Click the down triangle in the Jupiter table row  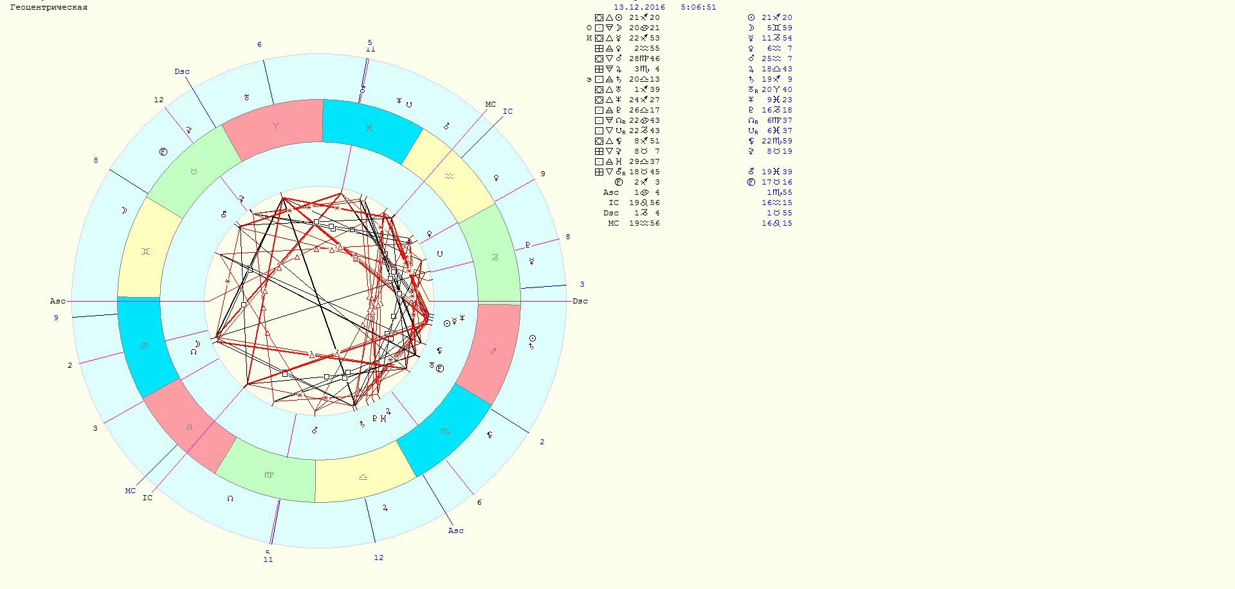[x=609, y=69]
